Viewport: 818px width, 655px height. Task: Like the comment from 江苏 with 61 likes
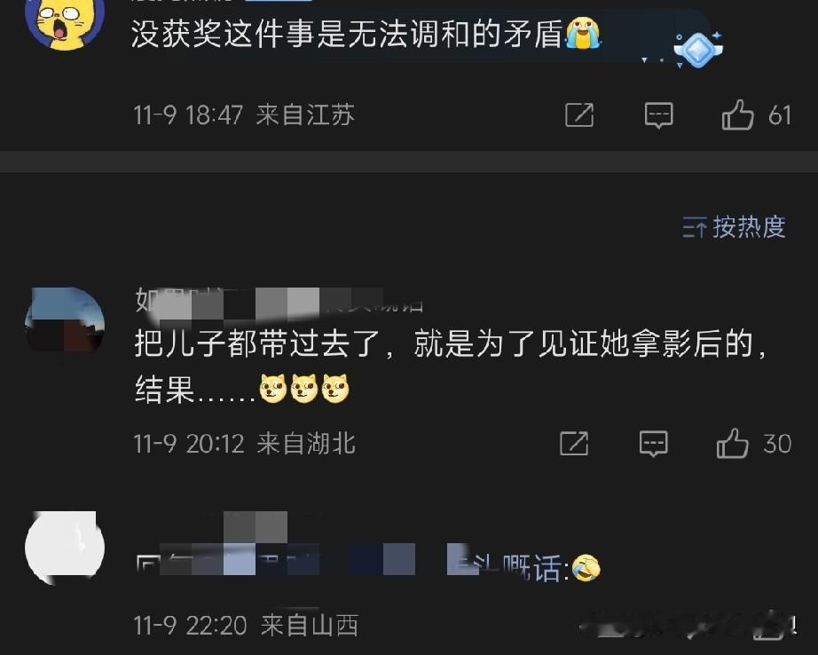pyautogui.click(x=737, y=114)
